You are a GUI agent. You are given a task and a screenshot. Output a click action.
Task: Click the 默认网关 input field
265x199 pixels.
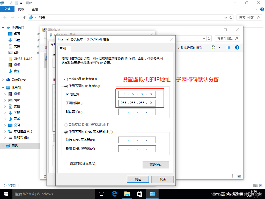137,112
